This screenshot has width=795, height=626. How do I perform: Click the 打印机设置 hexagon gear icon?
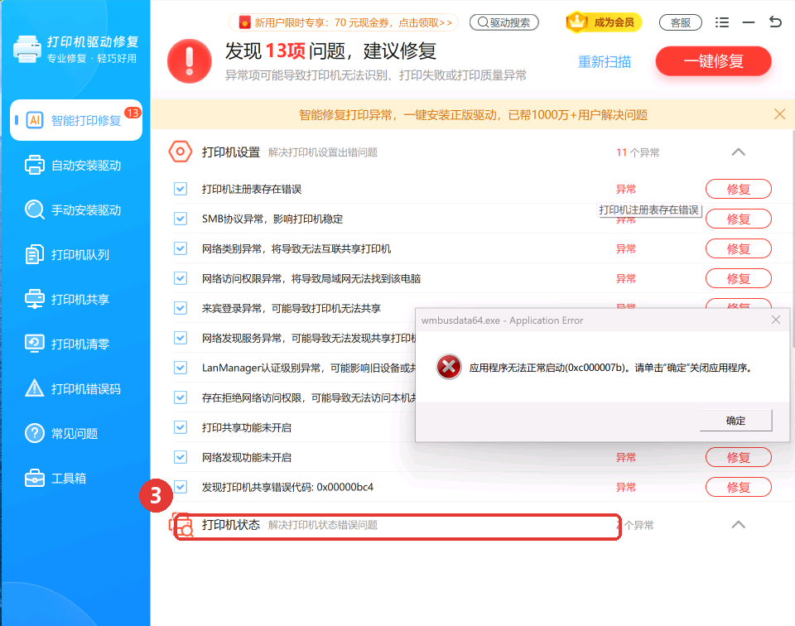tap(180, 152)
